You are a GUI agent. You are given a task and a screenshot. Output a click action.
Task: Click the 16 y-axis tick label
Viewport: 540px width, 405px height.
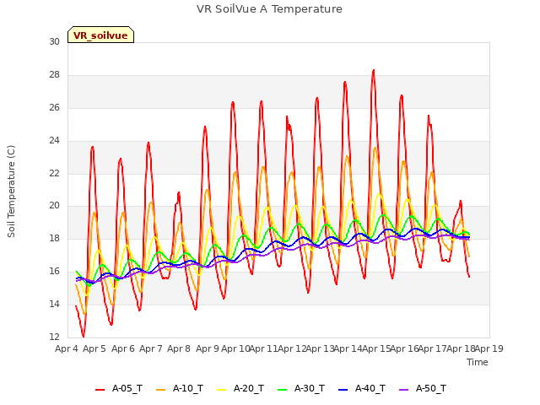click(54, 272)
